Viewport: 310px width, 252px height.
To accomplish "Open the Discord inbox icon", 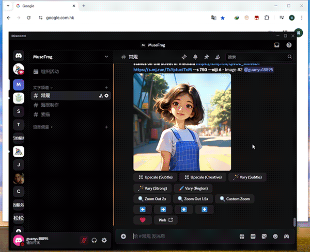I will 276,45.
